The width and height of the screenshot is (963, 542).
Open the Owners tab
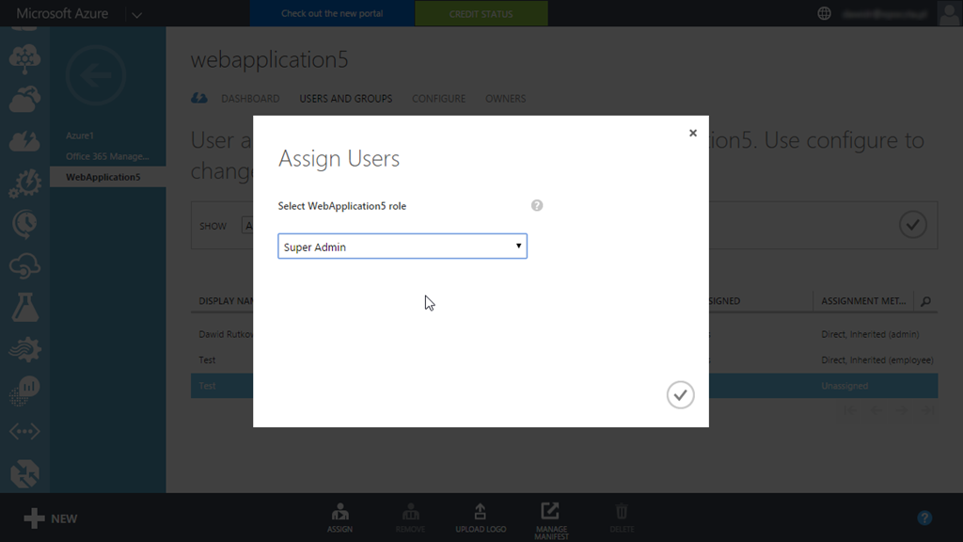[505, 99]
